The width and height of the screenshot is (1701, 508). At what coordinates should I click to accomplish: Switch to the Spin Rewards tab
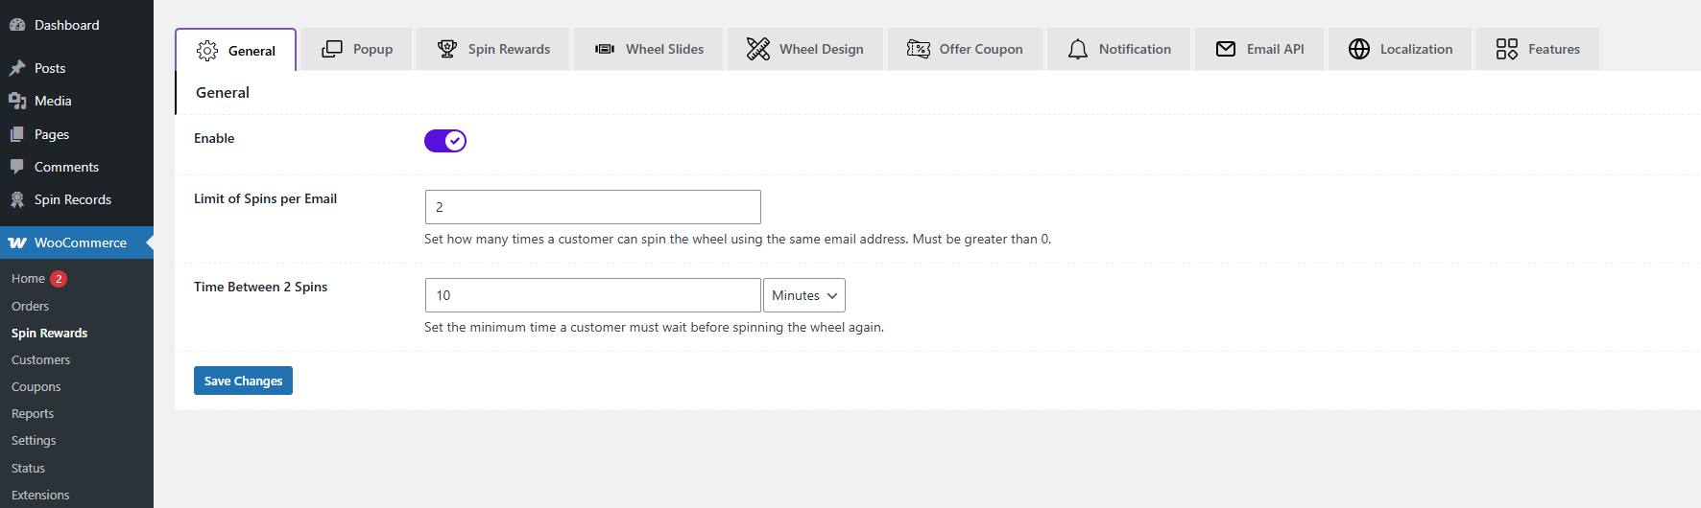point(493,49)
